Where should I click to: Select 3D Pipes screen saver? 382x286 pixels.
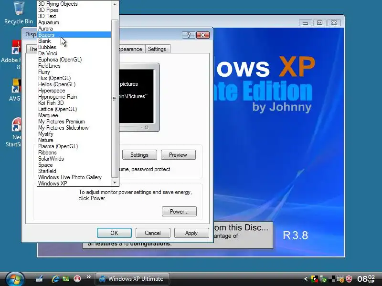[74, 10]
